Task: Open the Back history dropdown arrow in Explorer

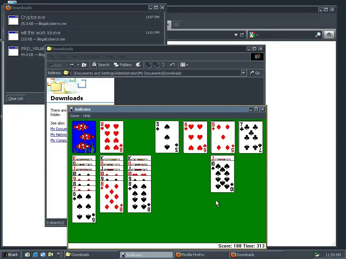Action: pos(66,65)
